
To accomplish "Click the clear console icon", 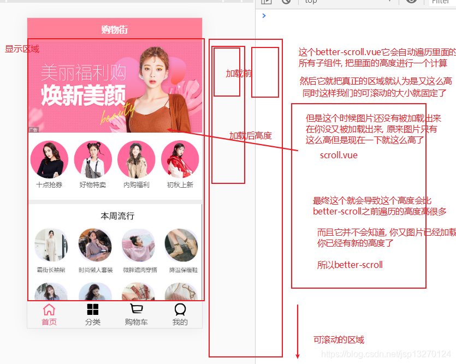I will point(286,2).
